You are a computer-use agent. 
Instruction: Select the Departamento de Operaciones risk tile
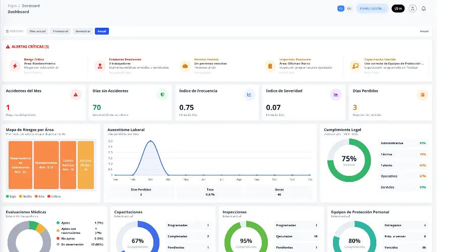tap(20, 165)
